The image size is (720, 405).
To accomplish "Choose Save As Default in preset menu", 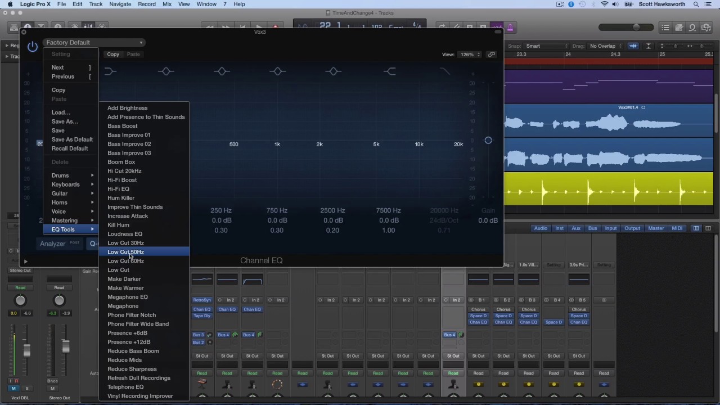I will 70,139.
